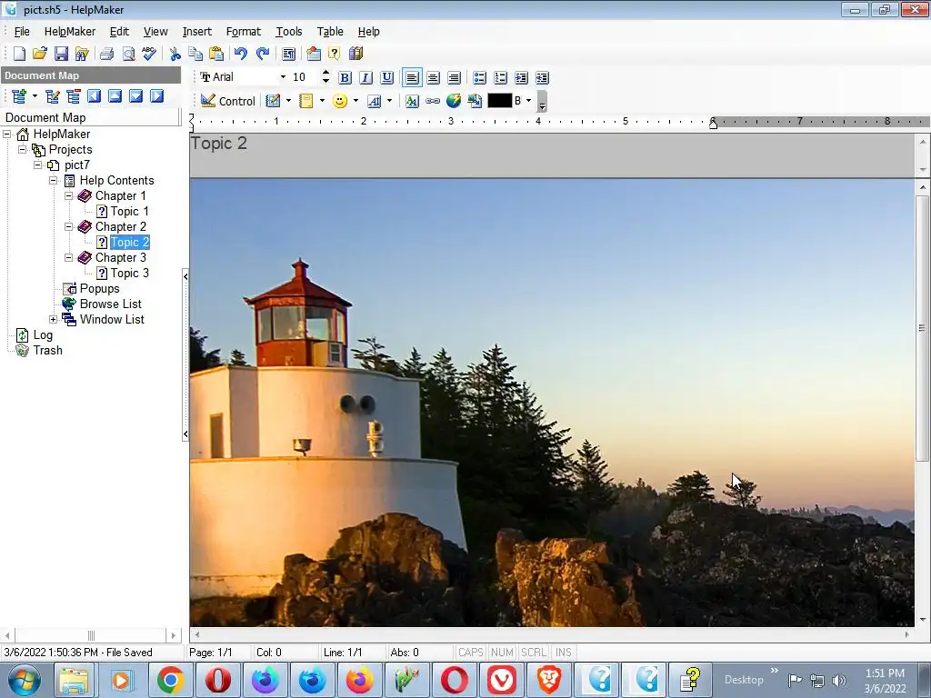
Task: Toggle numbered list
Action: (x=501, y=78)
